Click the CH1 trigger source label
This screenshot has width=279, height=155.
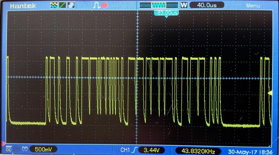coord(125,150)
